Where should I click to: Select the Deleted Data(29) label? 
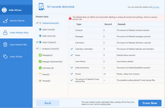click(x=51, y=23)
